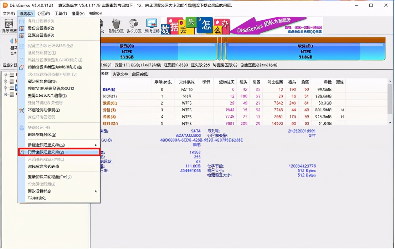Choose 还原分区表 (F3) in the disk menu
The width and height of the screenshot is (395, 249).
pyautogui.click(x=59, y=35)
